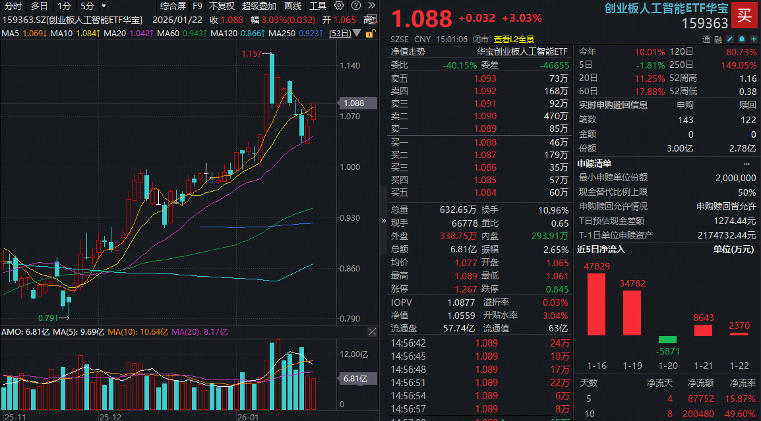Open the price alert bell icon

(742, 39)
